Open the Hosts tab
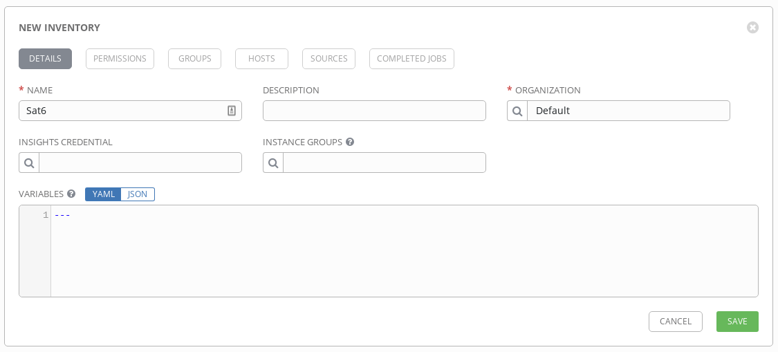This screenshot has height=352, width=778. click(261, 59)
